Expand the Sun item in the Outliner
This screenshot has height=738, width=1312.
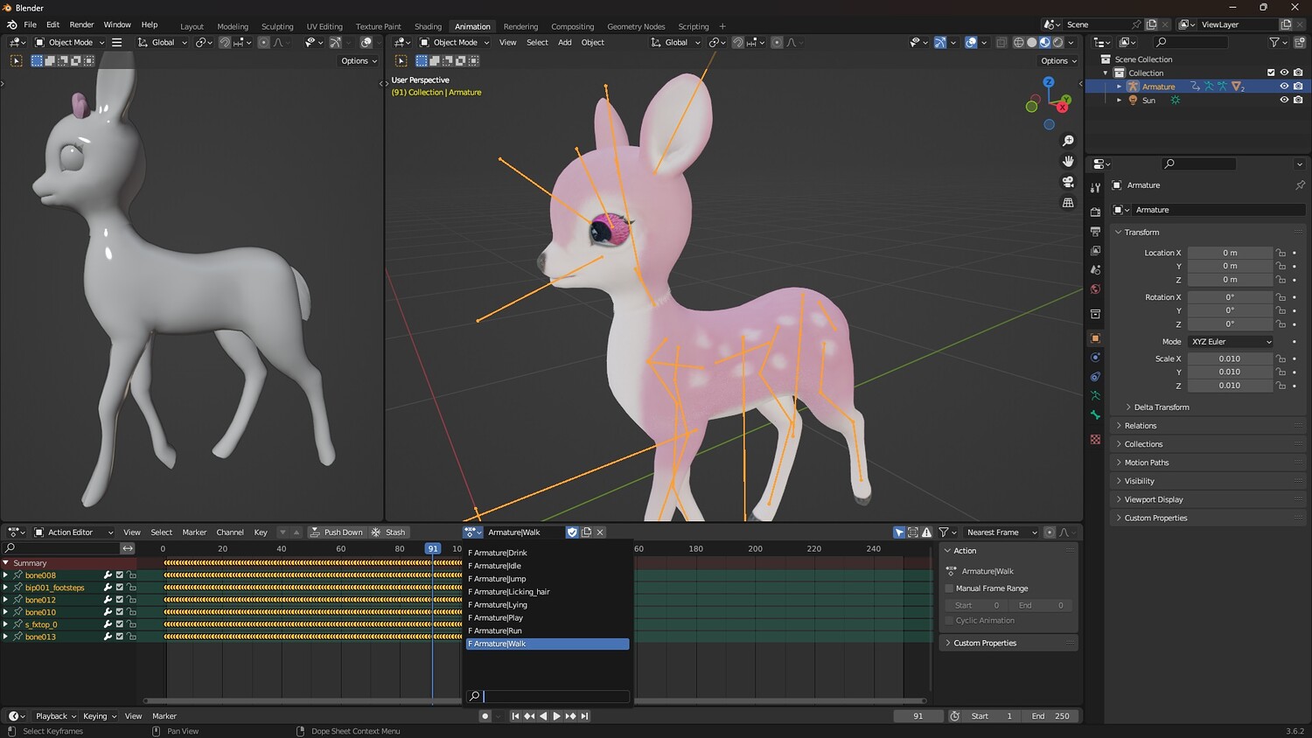(1119, 100)
